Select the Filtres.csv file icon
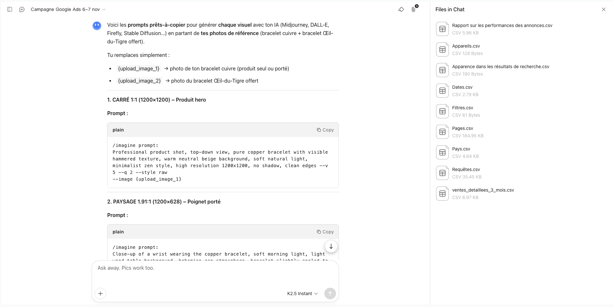This screenshot has width=613, height=307. tap(442, 111)
